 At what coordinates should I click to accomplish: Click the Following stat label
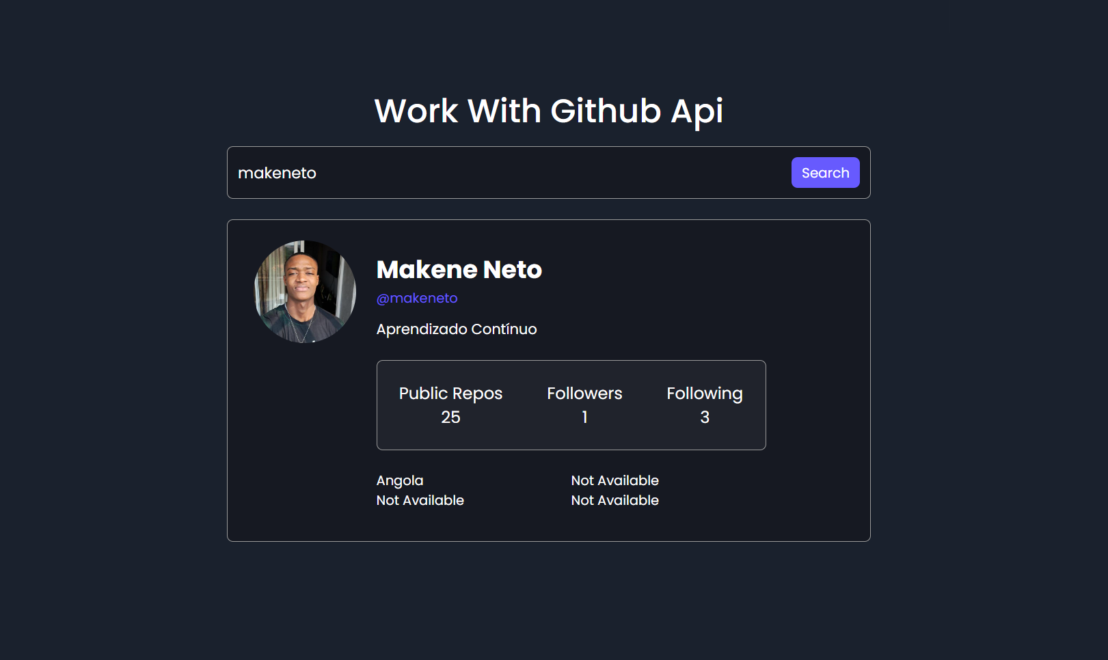coord(705,393)
